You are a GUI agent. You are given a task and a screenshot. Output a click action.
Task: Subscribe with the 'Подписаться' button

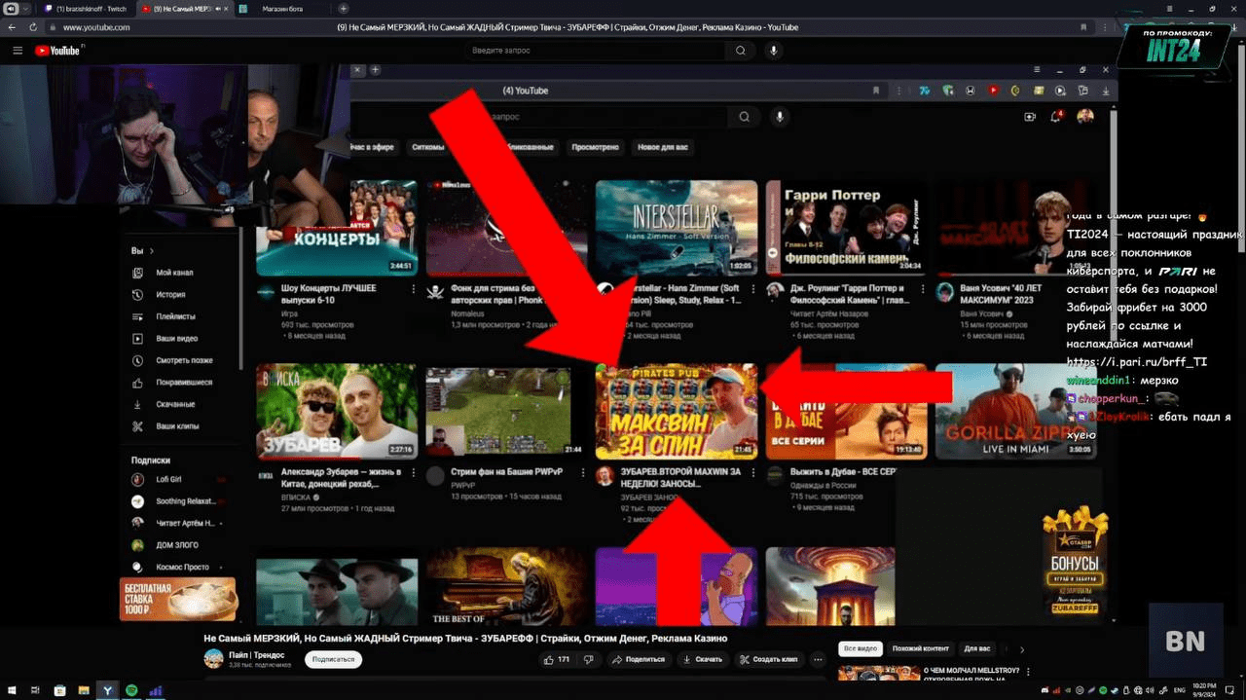333,659
